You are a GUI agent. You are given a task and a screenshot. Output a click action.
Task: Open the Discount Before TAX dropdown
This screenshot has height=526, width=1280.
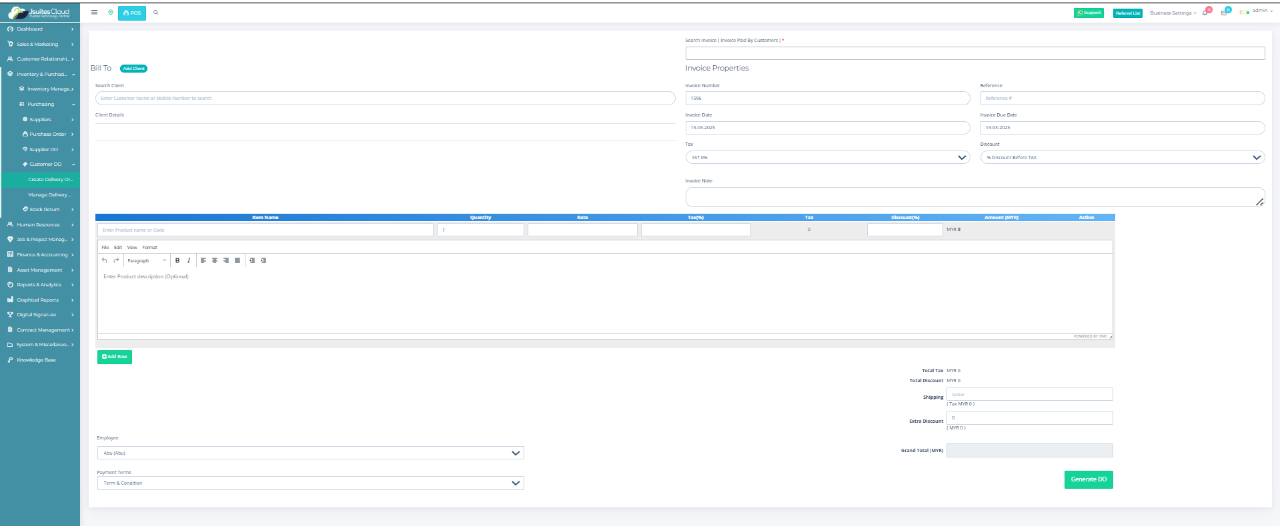1122,158
